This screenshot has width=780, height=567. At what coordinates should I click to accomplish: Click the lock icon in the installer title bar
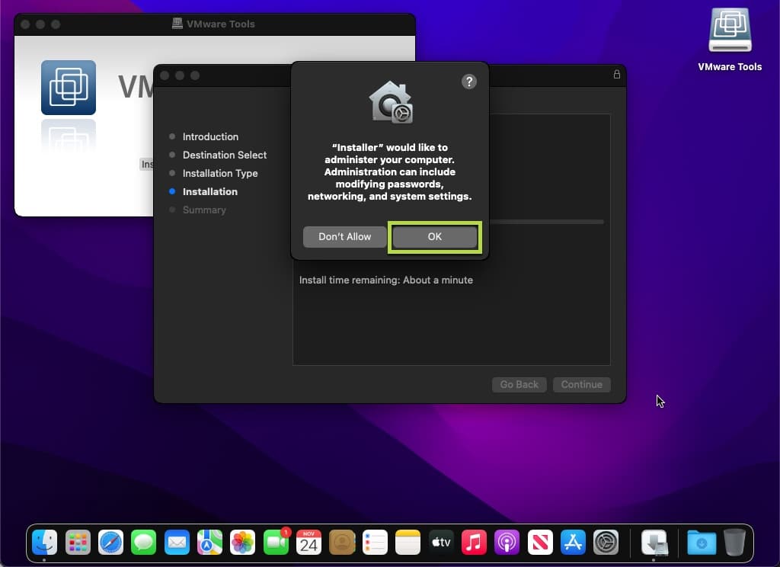616,74
